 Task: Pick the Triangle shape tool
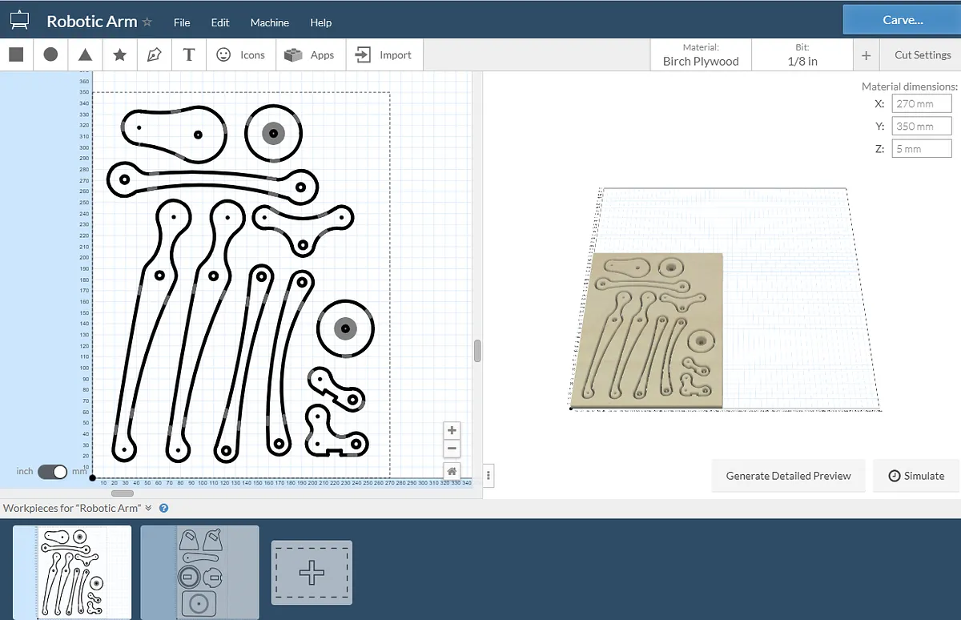click(85, 54)
